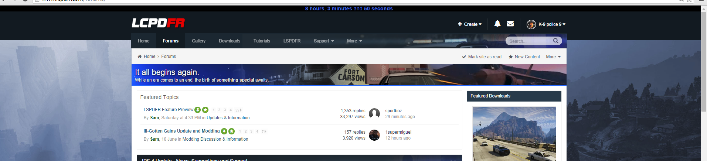Expand the Support menu
Image resolution: width=707 pixels, height=161 pixels.
coord(324,41)
